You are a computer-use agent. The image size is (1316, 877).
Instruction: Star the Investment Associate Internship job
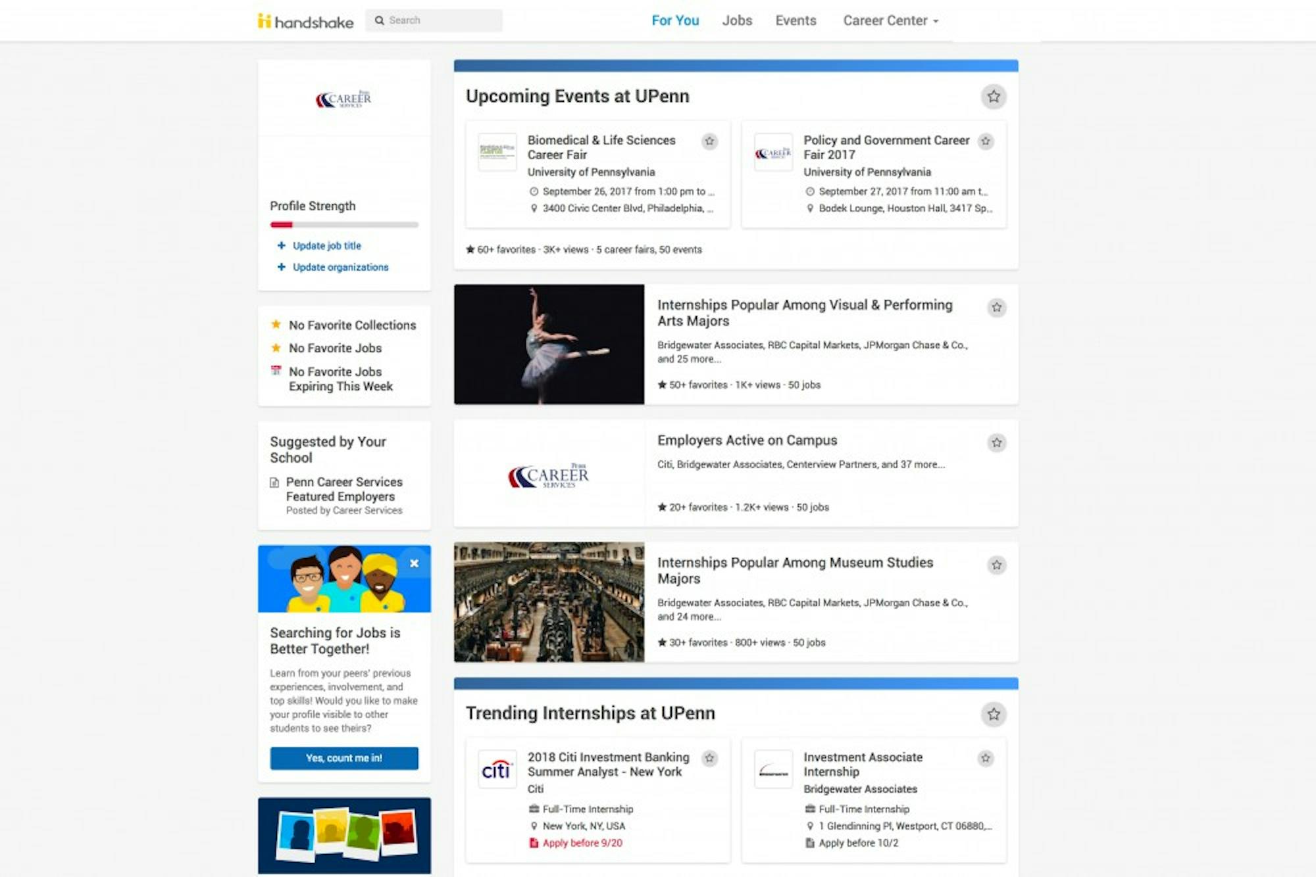pyautogui.click(x=985, y=759)
